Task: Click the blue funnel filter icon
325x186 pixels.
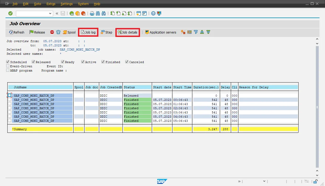Action: click(x=195, y=32)
